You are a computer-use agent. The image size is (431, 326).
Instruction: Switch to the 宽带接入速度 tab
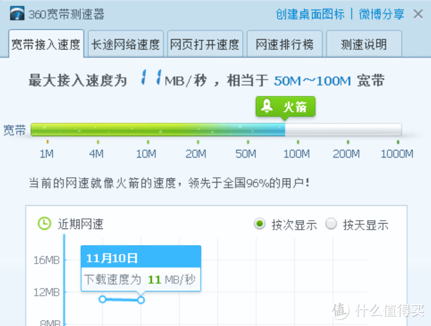click(46, 45)
